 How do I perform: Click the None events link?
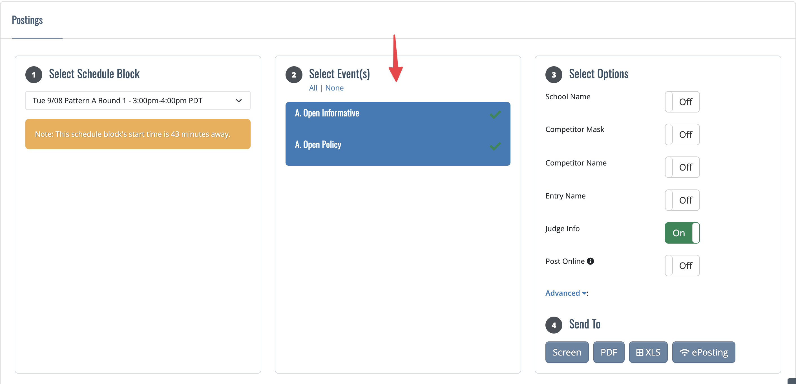coord(334,88)
